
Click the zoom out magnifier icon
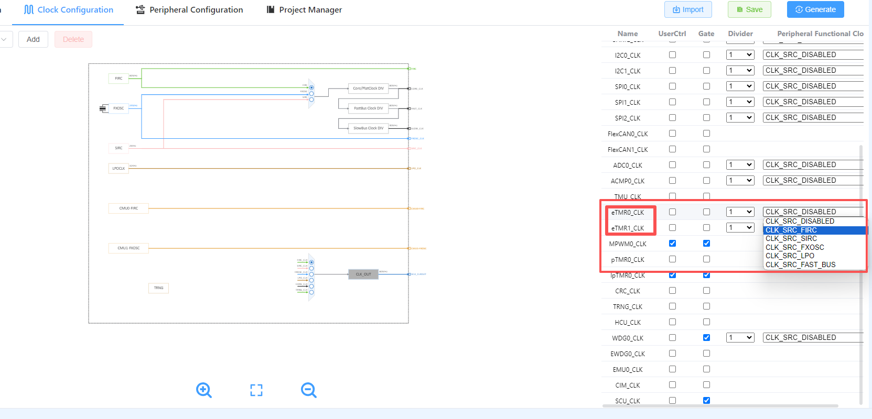(x=308, y=390)
